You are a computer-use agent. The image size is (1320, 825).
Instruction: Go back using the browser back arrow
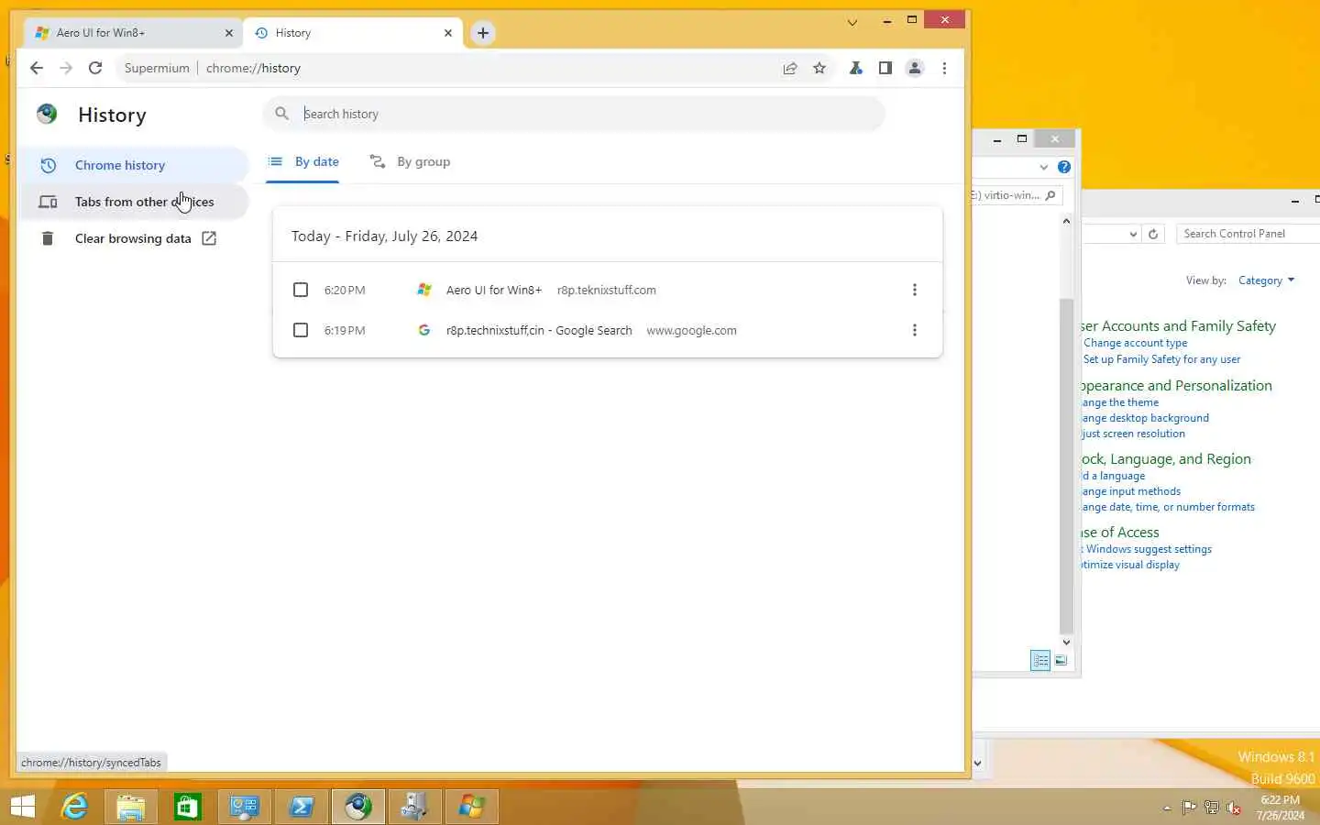click(37, 68)
